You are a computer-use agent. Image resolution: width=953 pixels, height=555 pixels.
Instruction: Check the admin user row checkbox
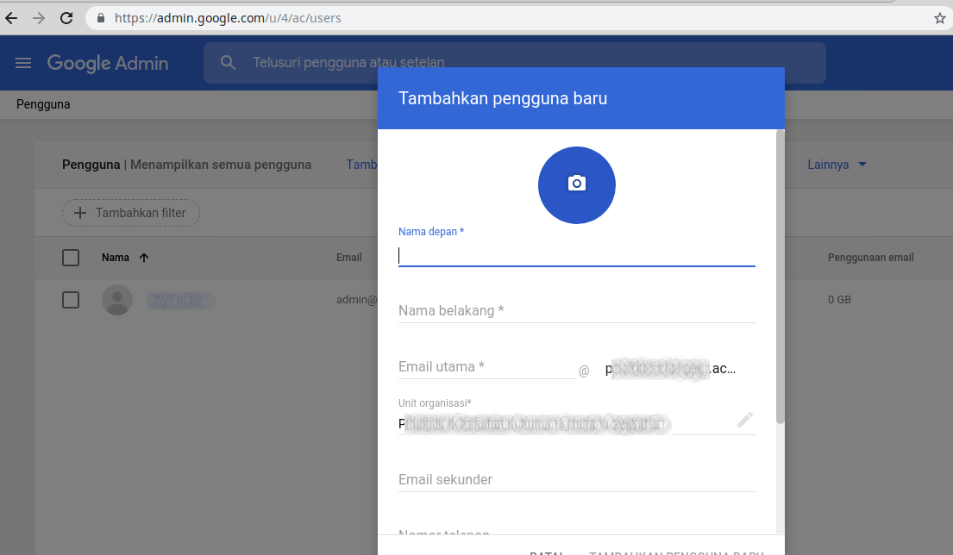coord(71,300)
